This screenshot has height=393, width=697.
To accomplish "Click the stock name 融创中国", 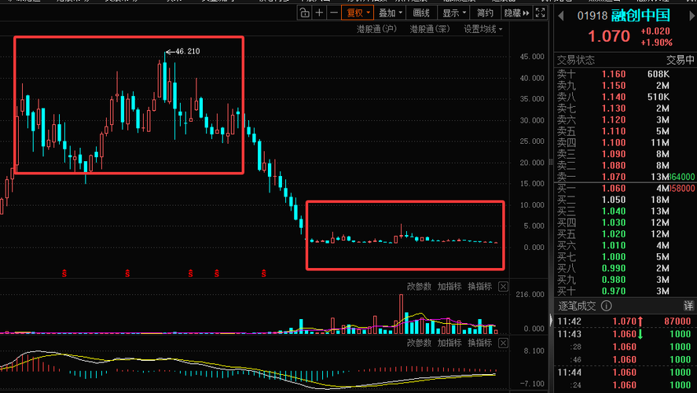I will (640, 16).
